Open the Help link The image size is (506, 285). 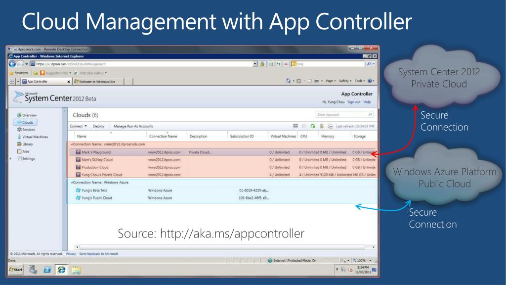(367, 102)
